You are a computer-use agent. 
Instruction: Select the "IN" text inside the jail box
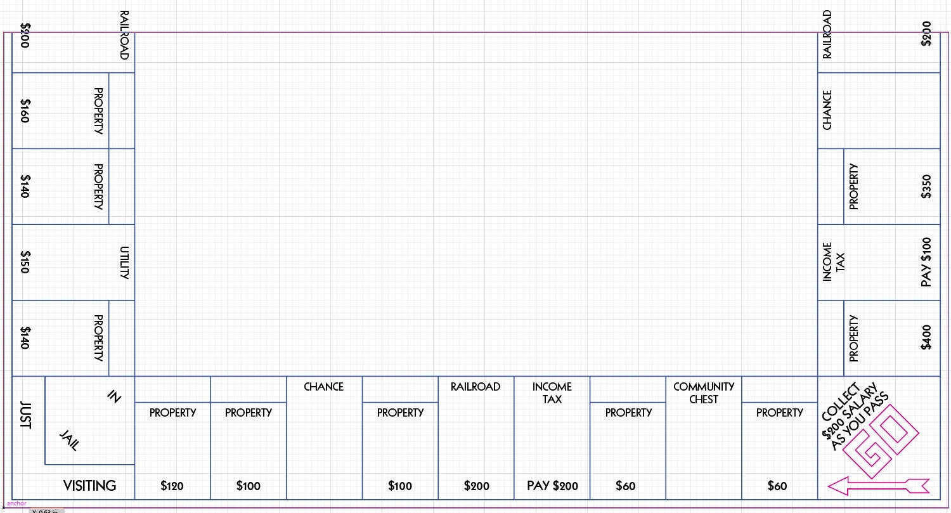pos(113,397)
